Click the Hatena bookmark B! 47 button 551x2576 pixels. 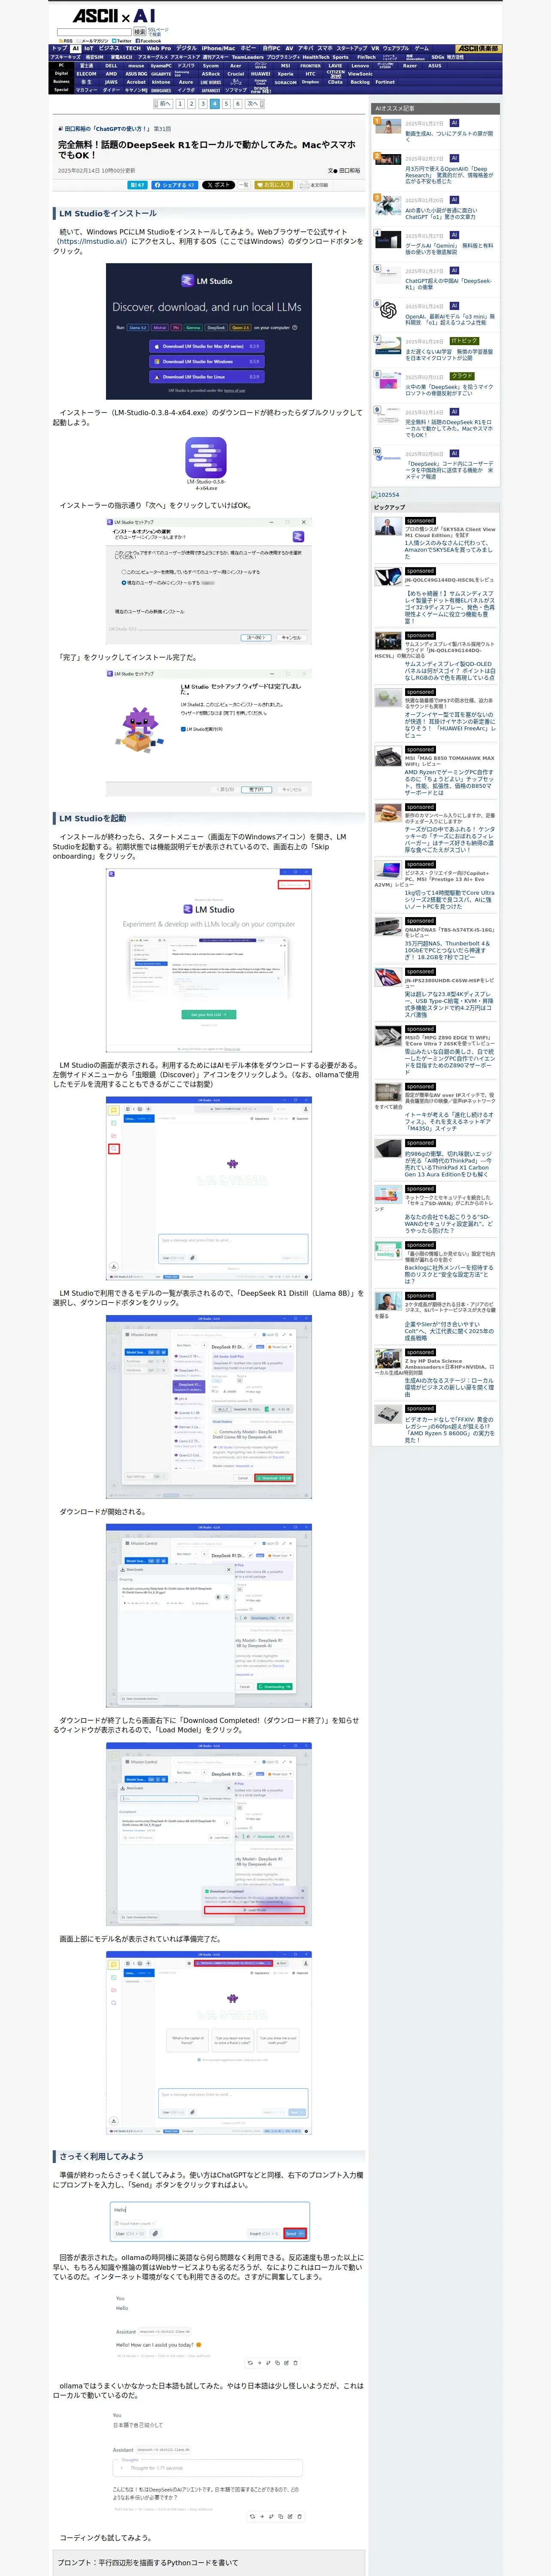point(138,185)
